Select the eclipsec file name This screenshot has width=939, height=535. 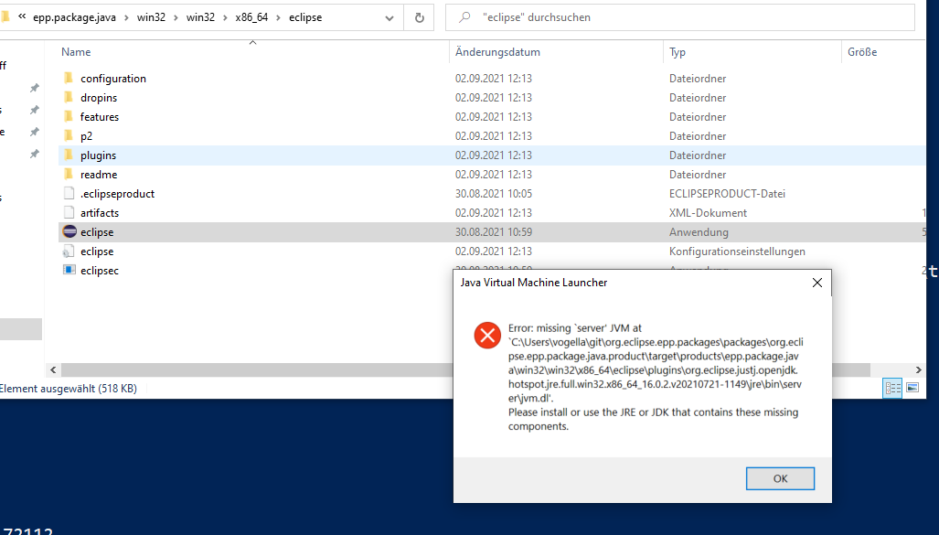(100, 270)
